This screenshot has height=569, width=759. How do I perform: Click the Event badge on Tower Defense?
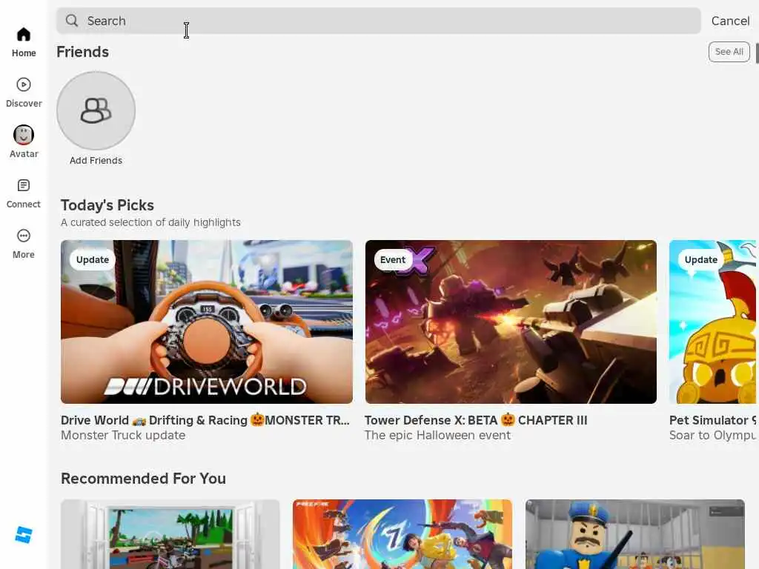(393, 260)
